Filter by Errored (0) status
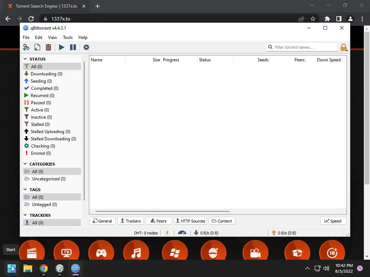 tap(52, 153)
